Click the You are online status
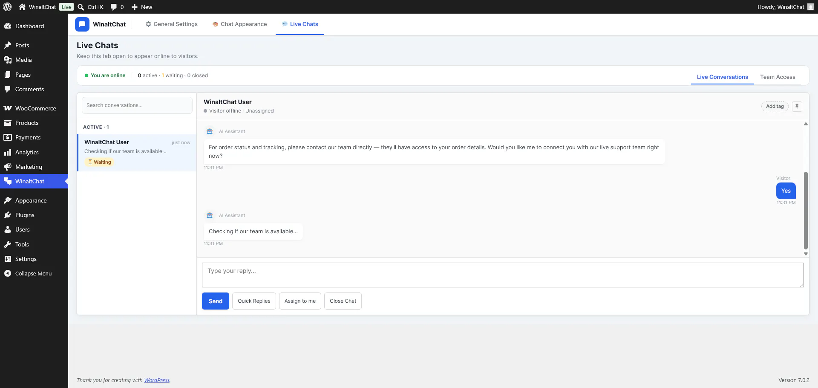 [x=105, y=75]
